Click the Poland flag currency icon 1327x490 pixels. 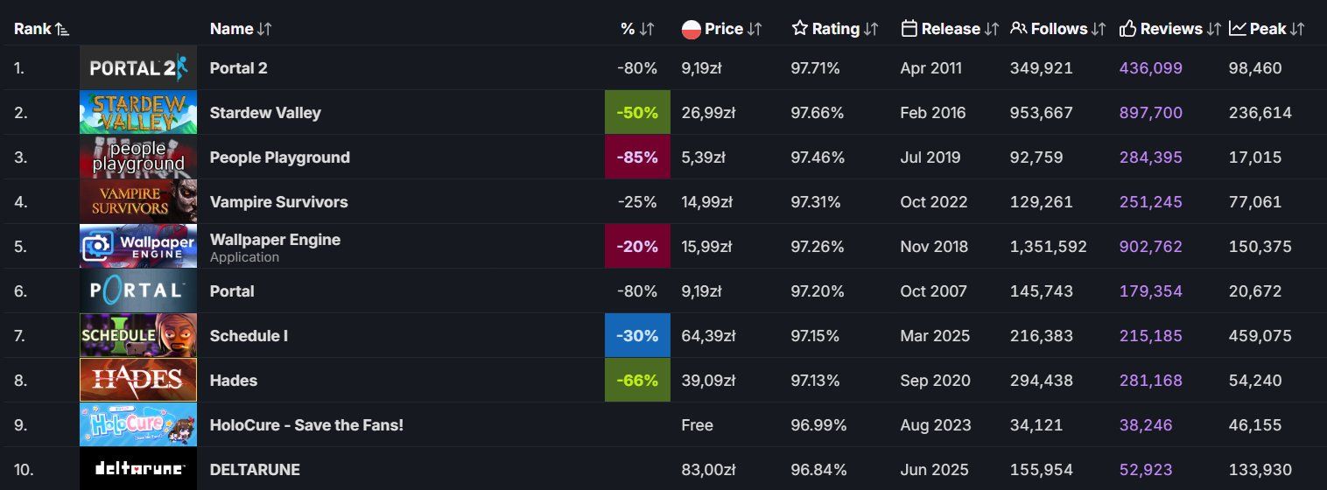click(x=691, y=29)
